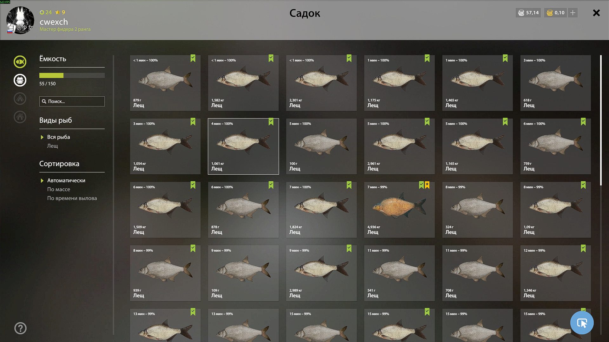This screenshot has width=609, height=342.
Task: Click the blue cursor overlay button
Action: (x=582, y=323)
